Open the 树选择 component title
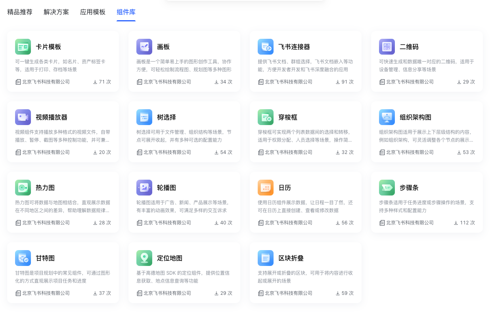Viewport: 492px width, 317px height. coord(167,117)
